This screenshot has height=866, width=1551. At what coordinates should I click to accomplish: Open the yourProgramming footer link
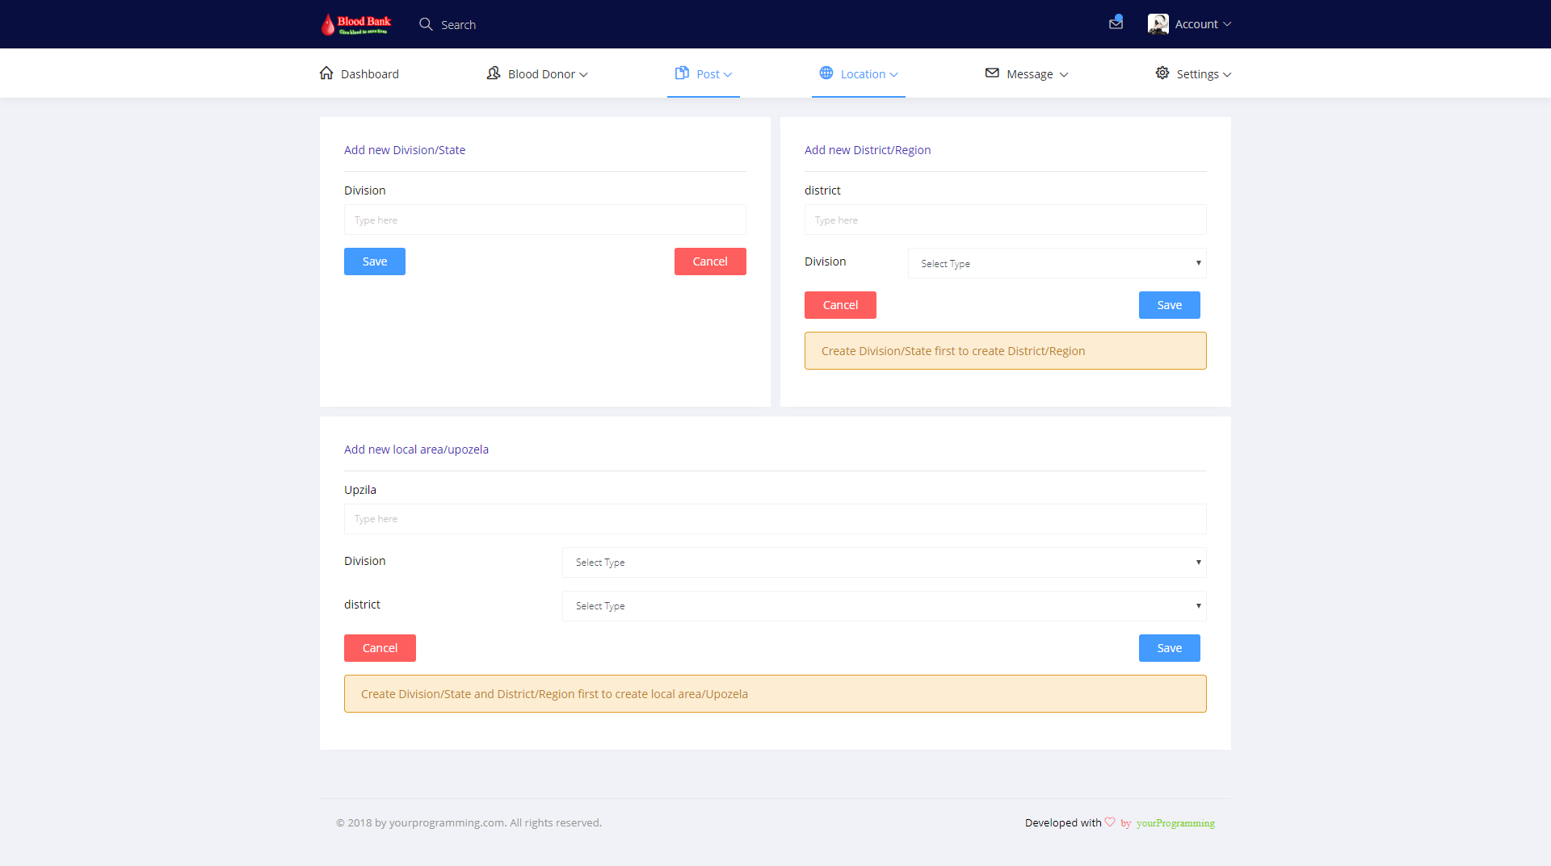(1175, 823)
